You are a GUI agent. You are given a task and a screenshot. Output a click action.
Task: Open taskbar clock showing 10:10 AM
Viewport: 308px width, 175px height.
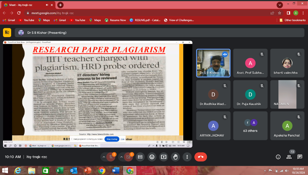[298, 170]
